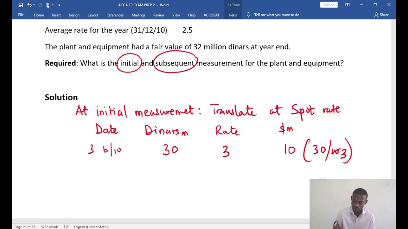
Task: Click English (United States) language indicator
Action: point(91,227)
